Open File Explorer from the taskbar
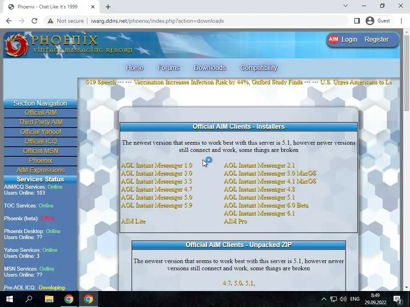This screenshot has width=410, height=307. pyautogui.click(x=49, y=299)
